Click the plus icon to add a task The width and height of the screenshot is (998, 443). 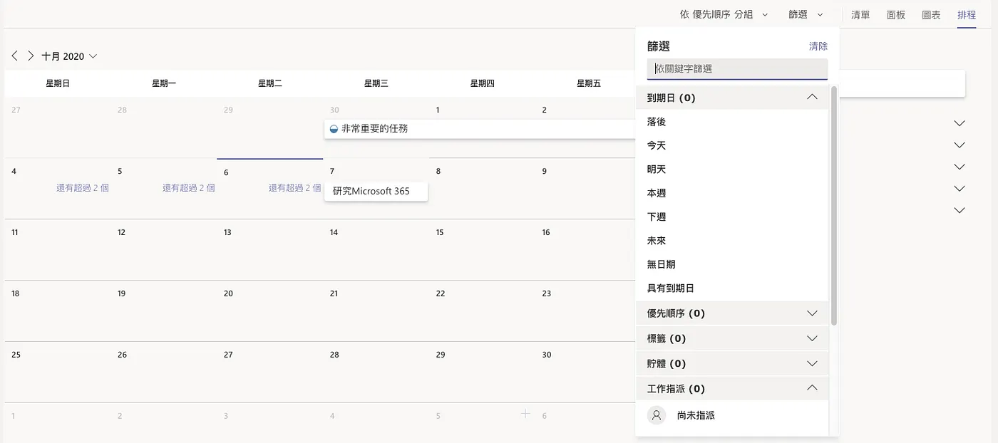pyautogui.click(x=525, y=413)
